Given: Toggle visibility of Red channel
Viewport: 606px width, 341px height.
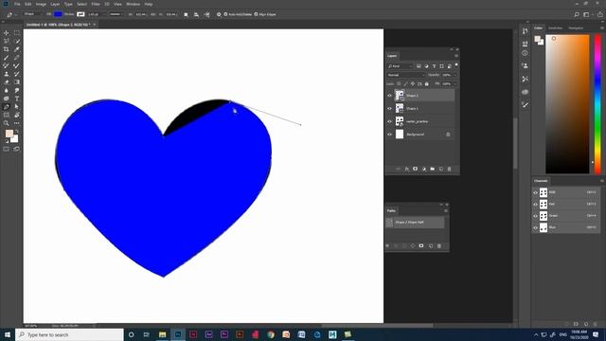Looking at the screenshot, I should pos(536,205).
